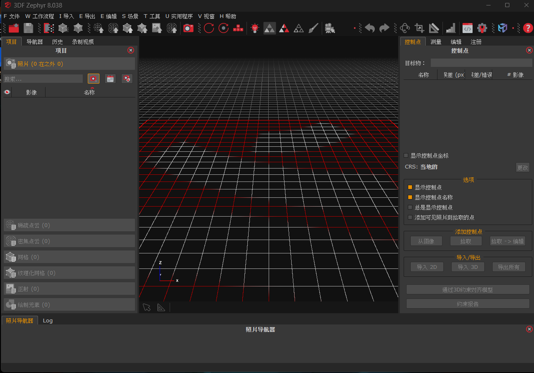
Task: Click into the 搜索 photo search field
Action: 43,79
